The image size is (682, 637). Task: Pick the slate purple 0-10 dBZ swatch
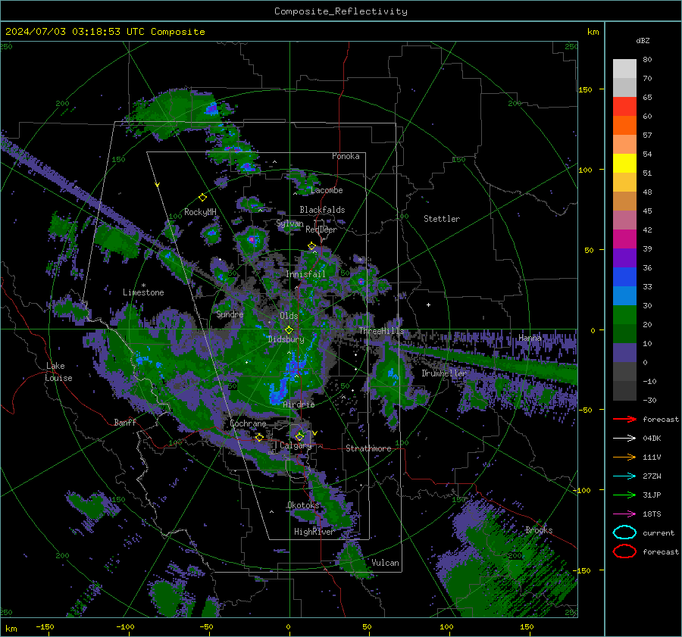click(624, 353)
